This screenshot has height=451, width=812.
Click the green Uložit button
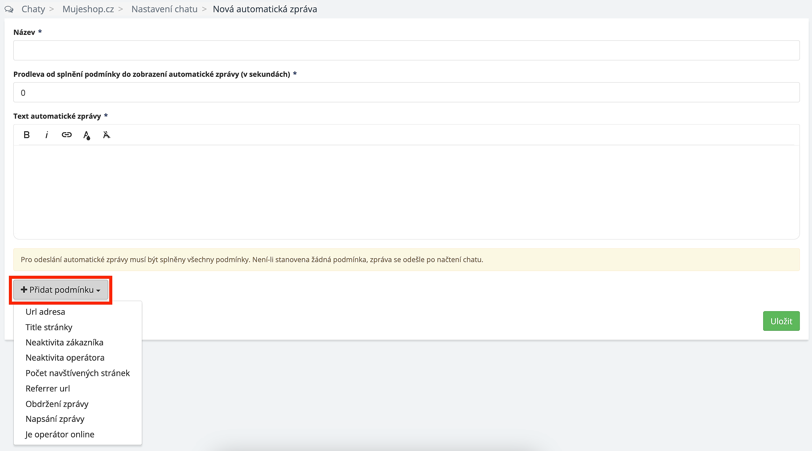(781, 321)
